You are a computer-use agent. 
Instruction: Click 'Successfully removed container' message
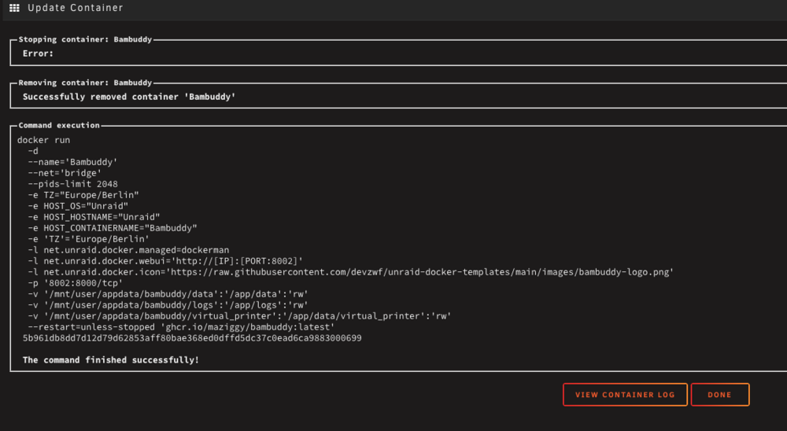tap(129, 96)
